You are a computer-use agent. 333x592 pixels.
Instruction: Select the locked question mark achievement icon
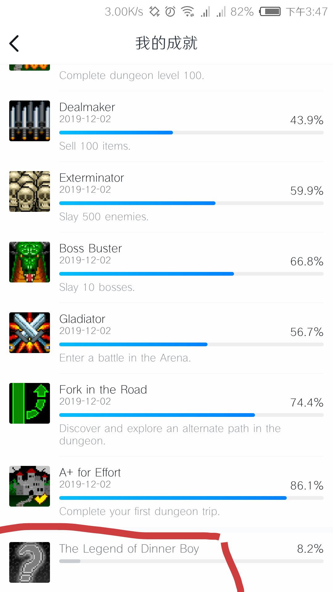pyautogui.click(x=30, y=562)
